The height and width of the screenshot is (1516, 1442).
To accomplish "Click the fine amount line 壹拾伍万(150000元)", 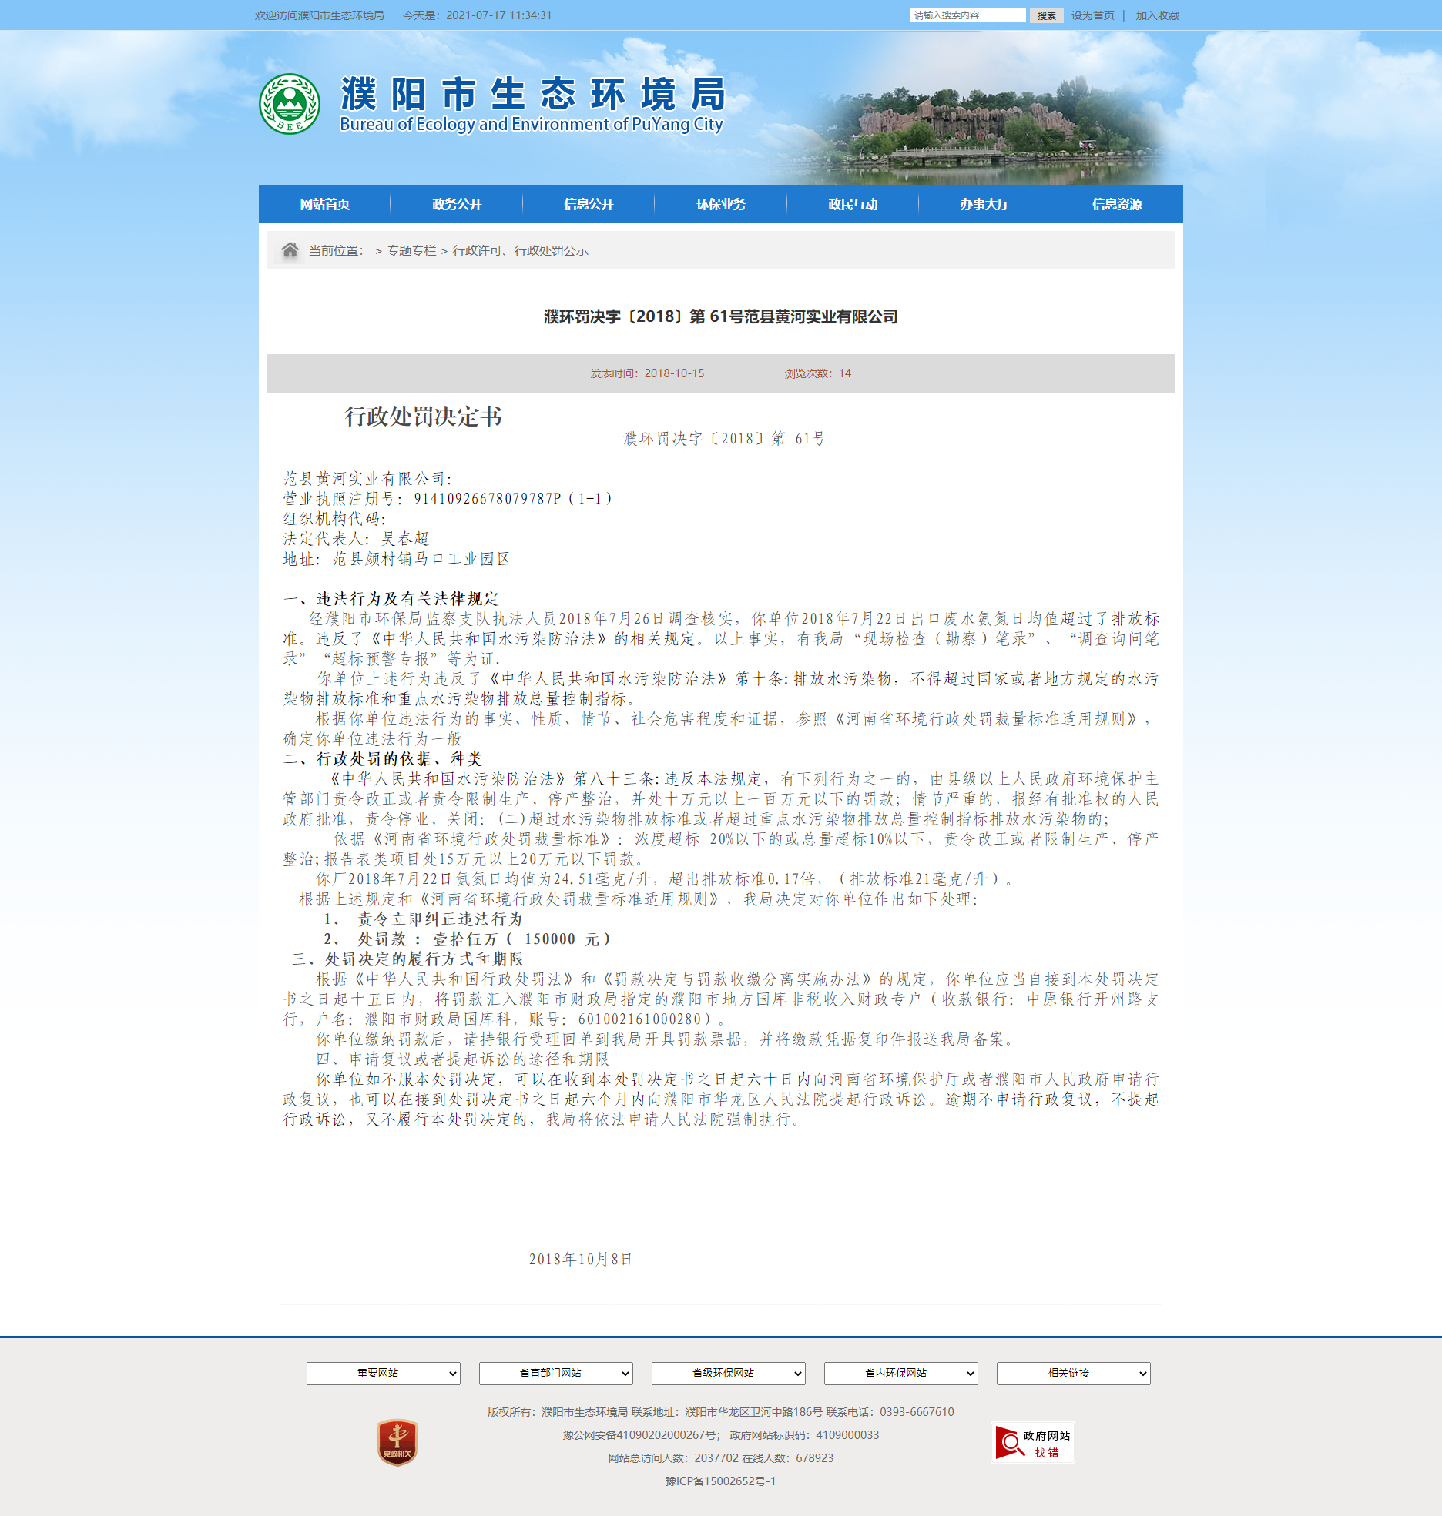I will pyautogui.click(x=467, y=939).
